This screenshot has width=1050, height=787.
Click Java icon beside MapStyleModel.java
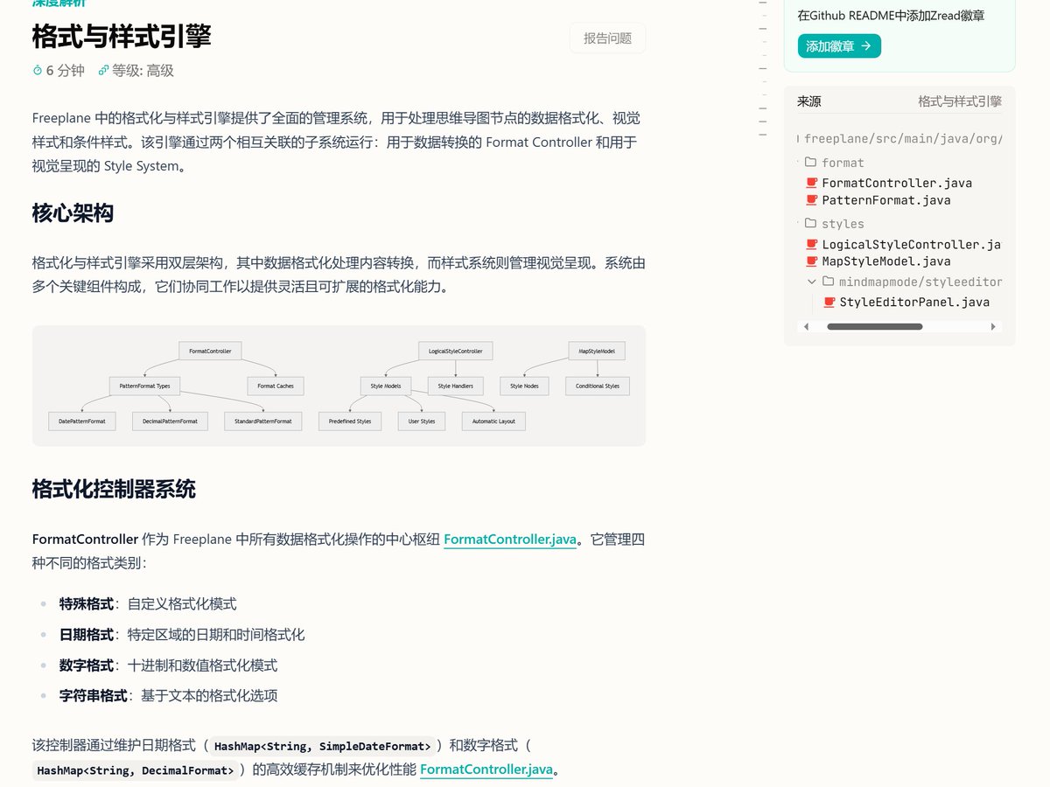click(811, 261)
